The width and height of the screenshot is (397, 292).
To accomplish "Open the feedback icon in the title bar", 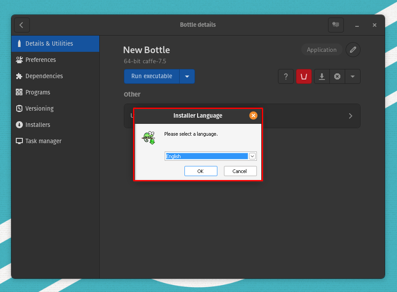I will click(x=336, y=25).
